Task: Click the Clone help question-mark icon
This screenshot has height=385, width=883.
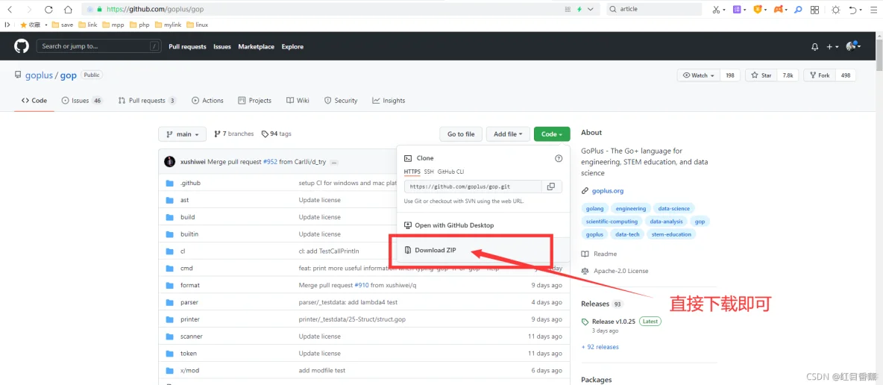Action: tap(559, 158)
